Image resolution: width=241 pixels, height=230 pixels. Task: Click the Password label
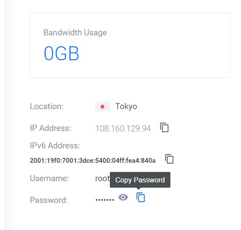point(49,200)
